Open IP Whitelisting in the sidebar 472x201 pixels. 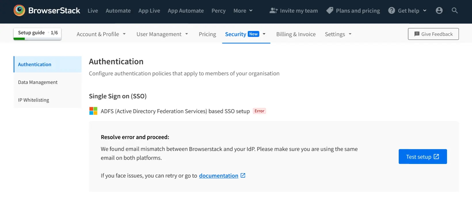coord(33,100)
